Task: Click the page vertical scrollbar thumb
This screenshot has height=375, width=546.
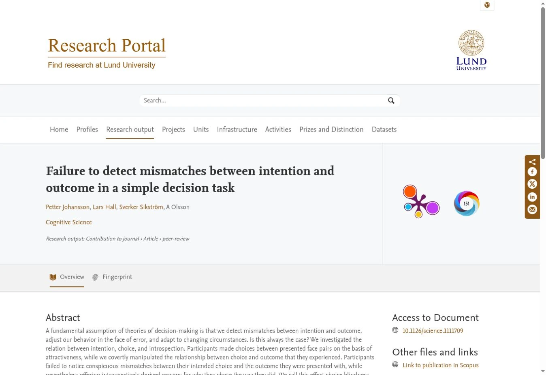Action: click(x=543, y=83)
